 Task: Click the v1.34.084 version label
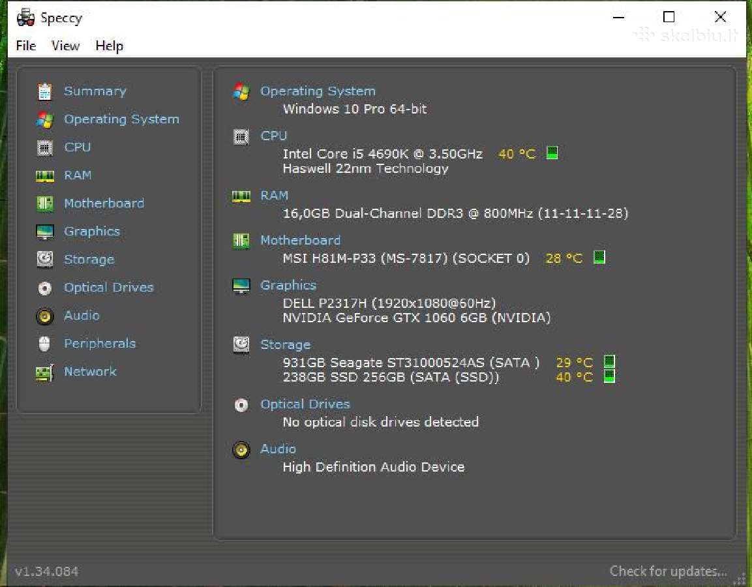point(46,571)
